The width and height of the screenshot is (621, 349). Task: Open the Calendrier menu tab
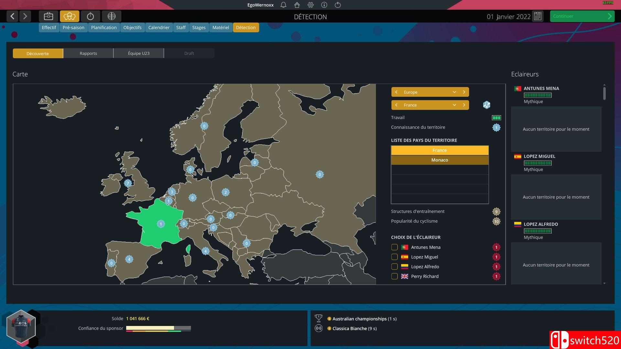(159, 27)
